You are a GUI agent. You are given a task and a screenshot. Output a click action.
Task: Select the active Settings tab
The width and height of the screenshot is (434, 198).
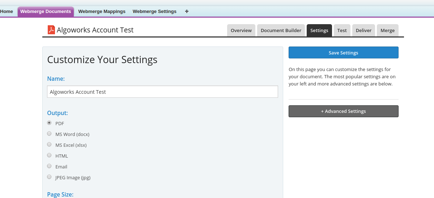click(319, 31)
